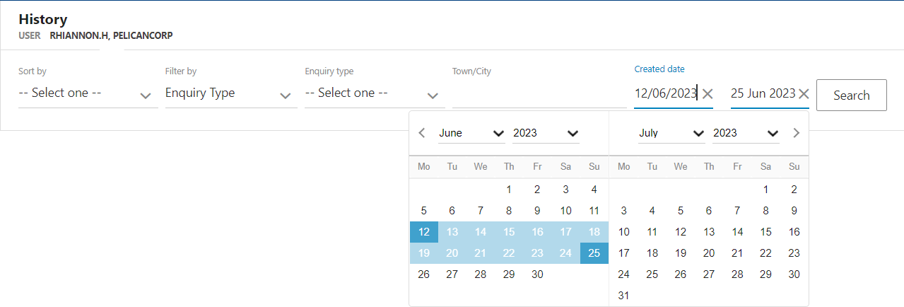The image size is (904, 307).
Task: Open the July month selector
Action: click(671, 133)
